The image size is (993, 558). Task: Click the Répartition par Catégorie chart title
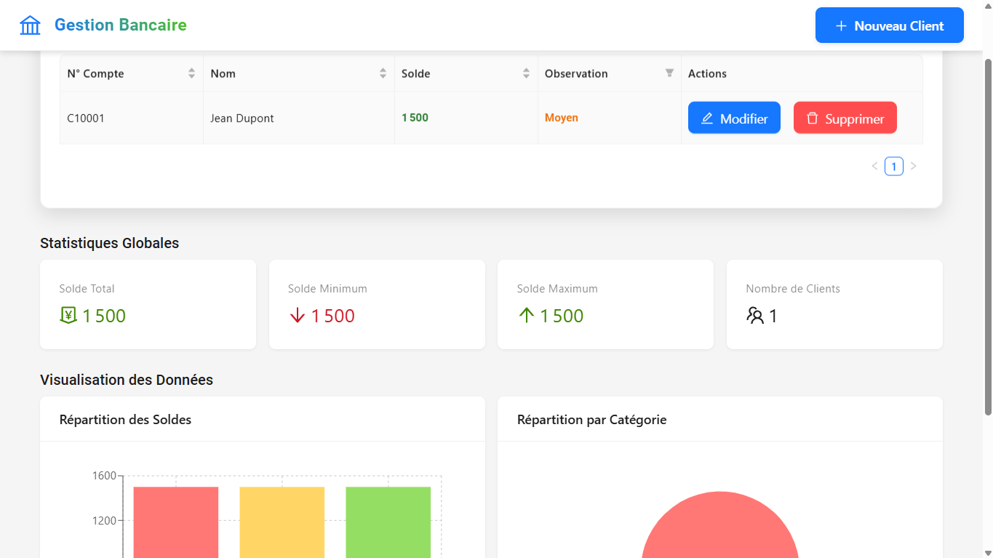[592, 420]
